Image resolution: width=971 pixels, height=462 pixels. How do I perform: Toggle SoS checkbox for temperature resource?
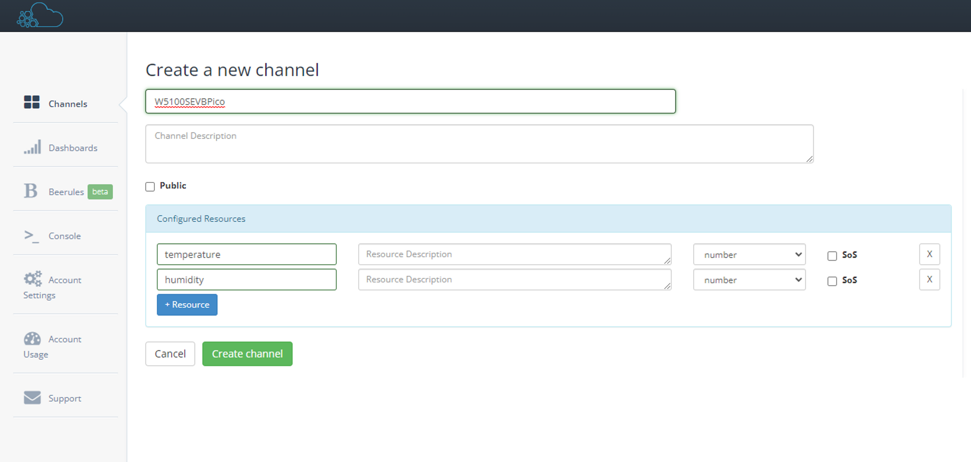[x=832, y=256]
